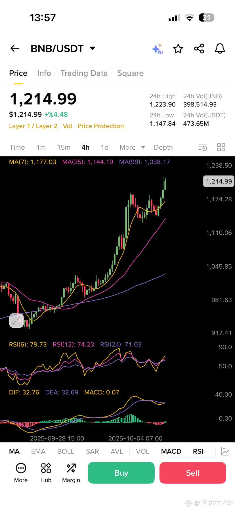Add BNB/USDT to favorites with star
This screenshot has height=510, width=235.
coord(178,49)
